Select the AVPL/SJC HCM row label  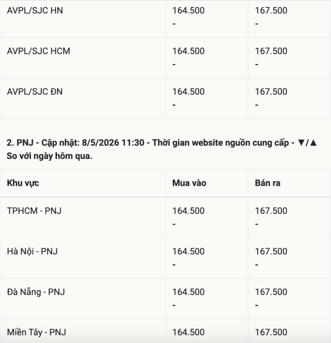point(38,51)
